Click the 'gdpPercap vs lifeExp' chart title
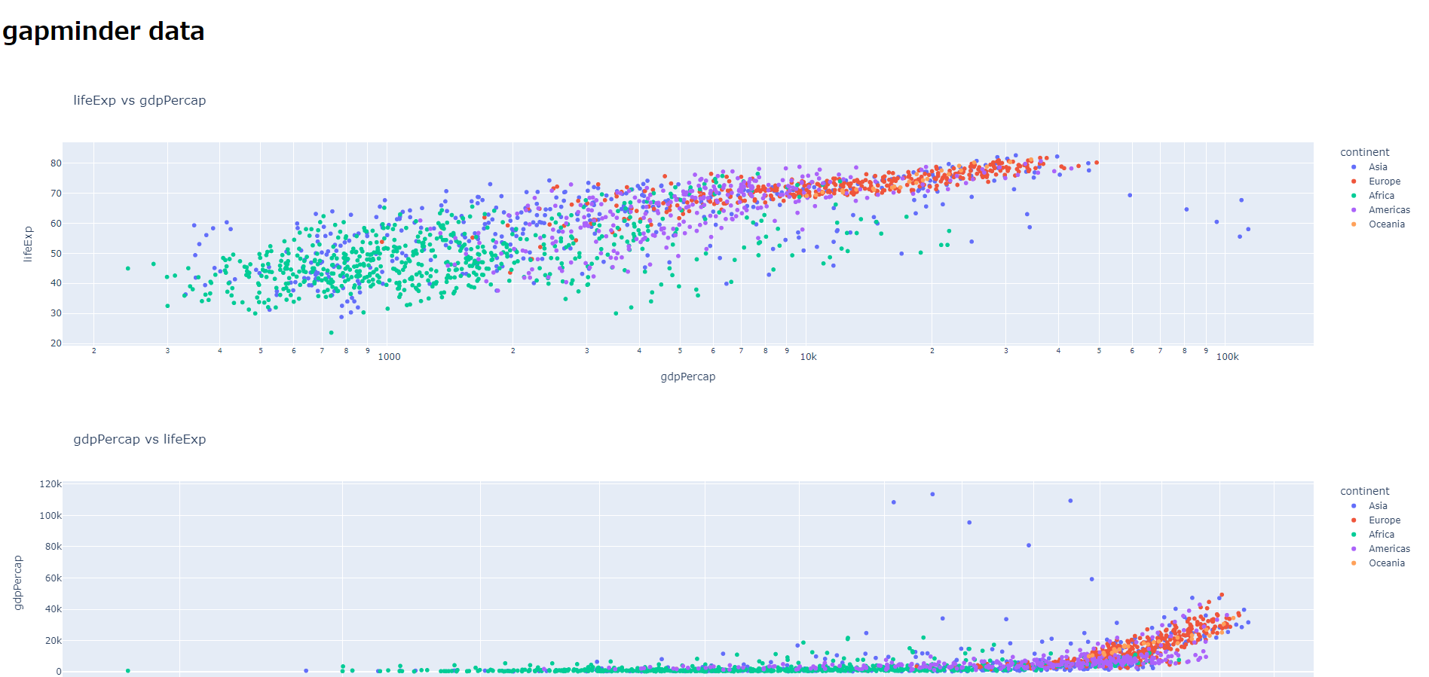Image resolution: width=1429 pixels, height=677 pixels. [139, 439]
